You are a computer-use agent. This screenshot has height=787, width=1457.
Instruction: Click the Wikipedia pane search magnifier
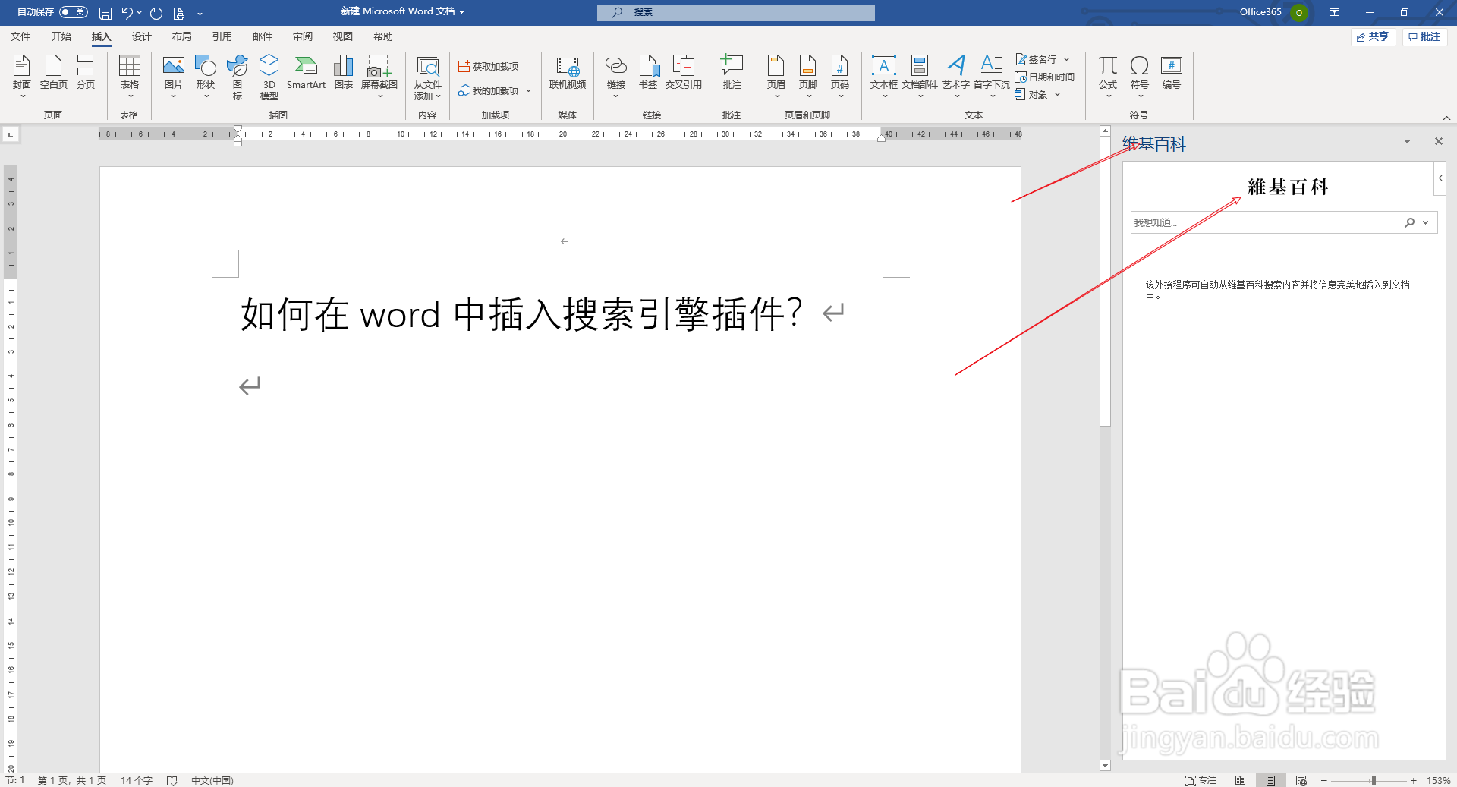point(1409,222)
